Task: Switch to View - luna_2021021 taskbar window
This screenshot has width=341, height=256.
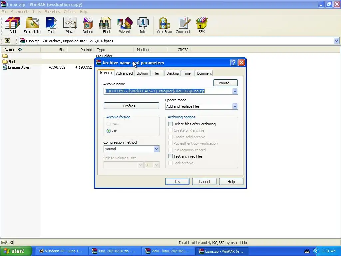Action: pos(168,251)
